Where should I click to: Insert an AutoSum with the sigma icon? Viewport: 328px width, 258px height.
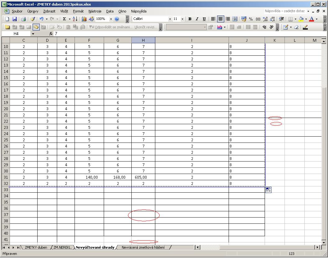[64, 19]
